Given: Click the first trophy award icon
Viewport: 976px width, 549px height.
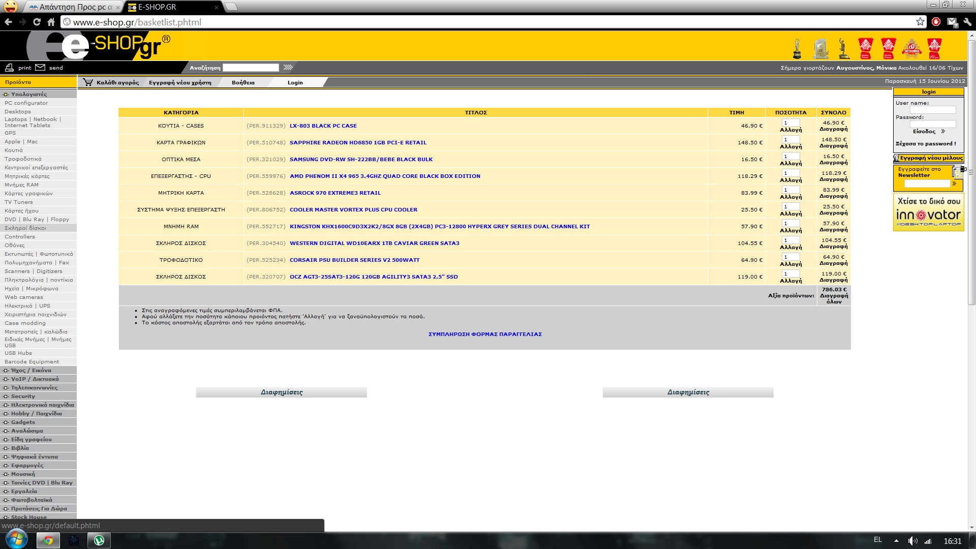Looking at the screenshot, I should coord(797,49).
